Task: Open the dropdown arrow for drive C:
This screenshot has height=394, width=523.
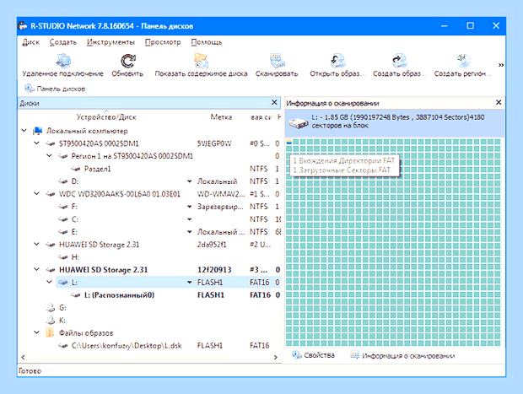Action: coord(189,219)
